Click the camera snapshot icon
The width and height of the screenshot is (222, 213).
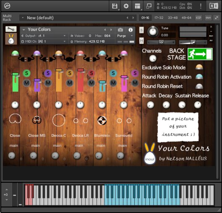click(120, 30)
